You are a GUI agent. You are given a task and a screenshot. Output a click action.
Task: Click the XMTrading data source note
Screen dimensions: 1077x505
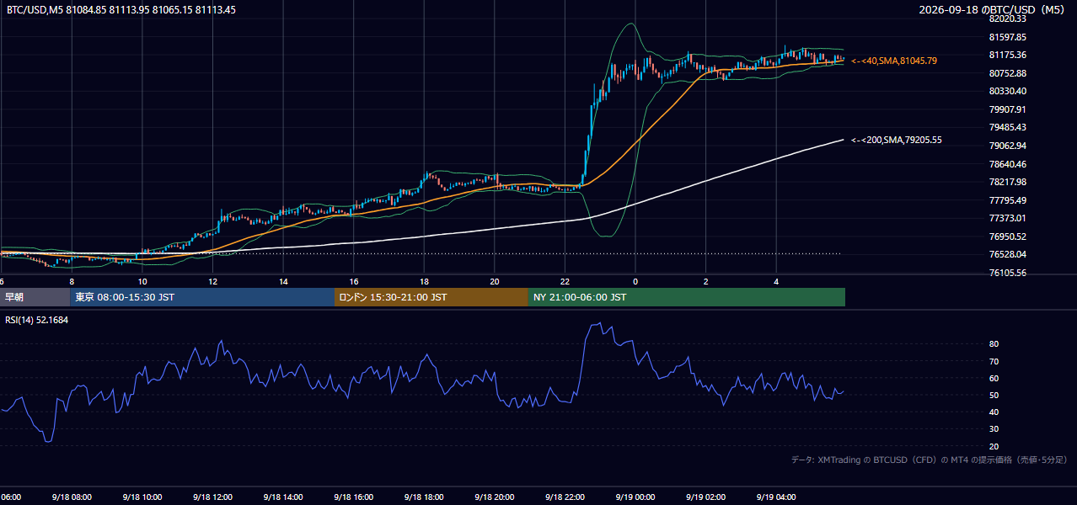pyautogui.click(x=930, y=460)
